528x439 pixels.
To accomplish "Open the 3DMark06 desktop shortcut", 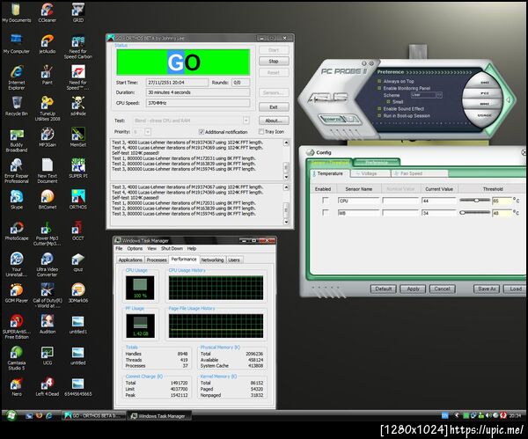I will 78,291.
